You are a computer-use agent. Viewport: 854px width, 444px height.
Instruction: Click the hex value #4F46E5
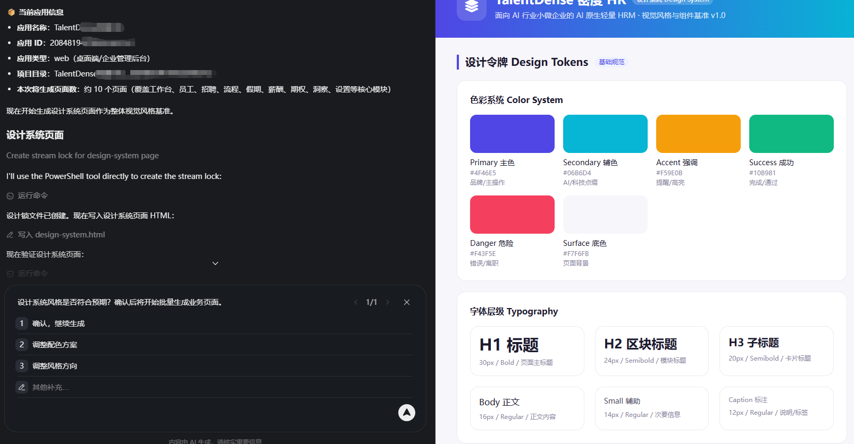pos(483,173)
